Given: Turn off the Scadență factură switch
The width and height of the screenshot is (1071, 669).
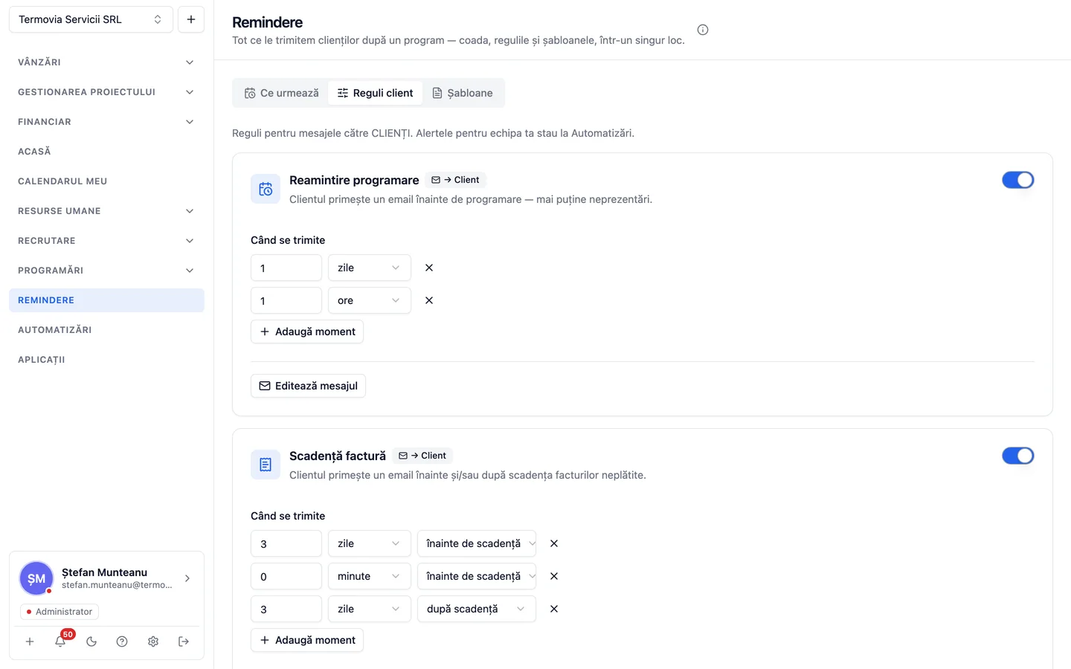Looking at the screenshot, I should click(x=1018, y=456).
